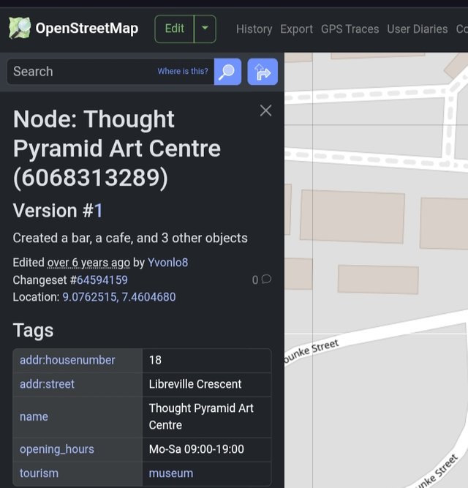Click the location coordinates link
This screenshot has height=488, width=468.
[119, 297]
